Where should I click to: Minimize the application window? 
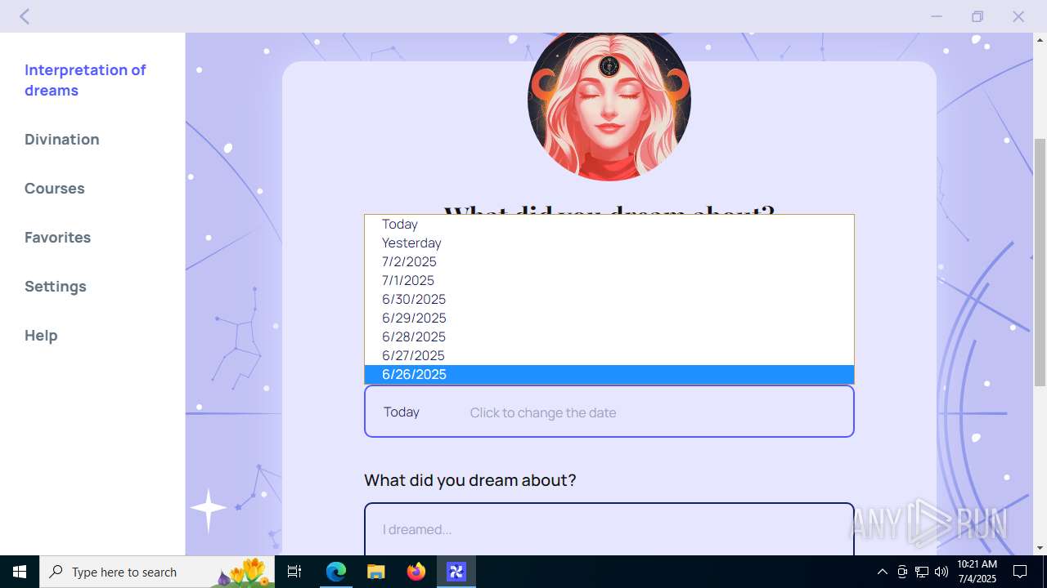tap(937, 16)
